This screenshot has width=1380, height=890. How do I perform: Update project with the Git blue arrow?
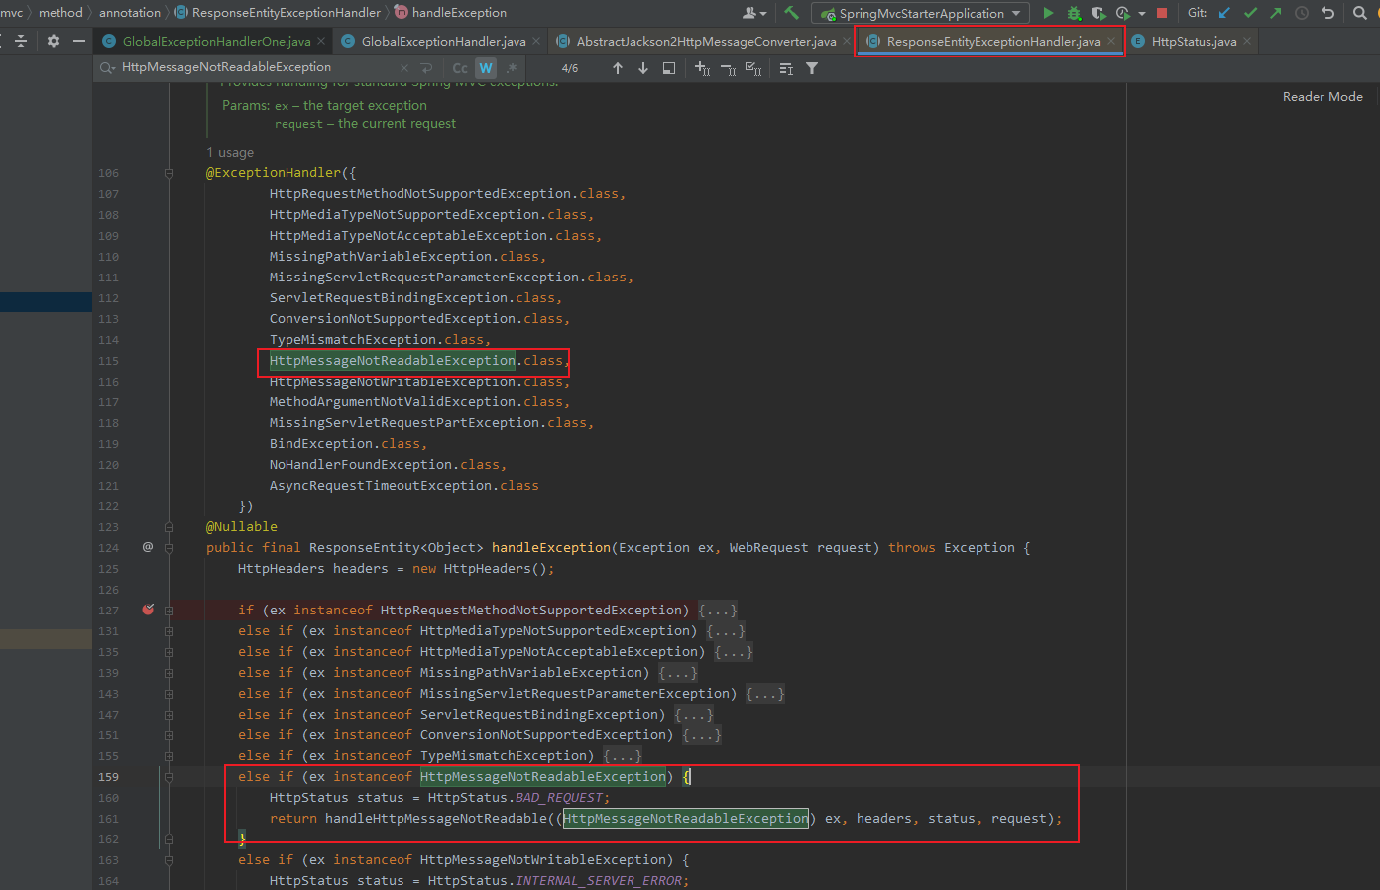click(x=1225, y=13)
